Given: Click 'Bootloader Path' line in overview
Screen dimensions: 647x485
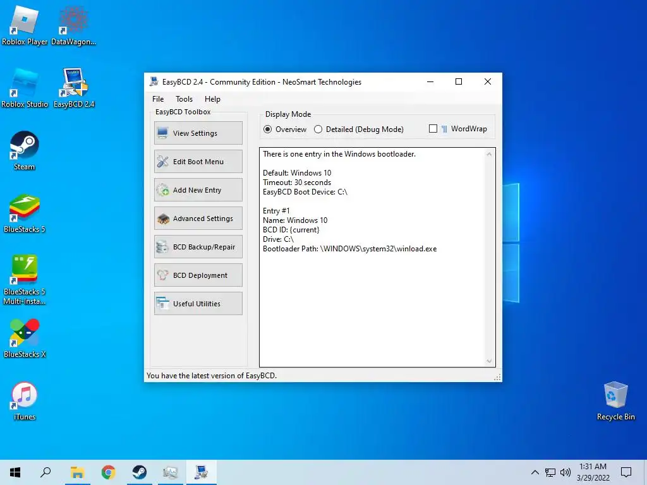Looking at the screenshot, I should tap(349, 249).
